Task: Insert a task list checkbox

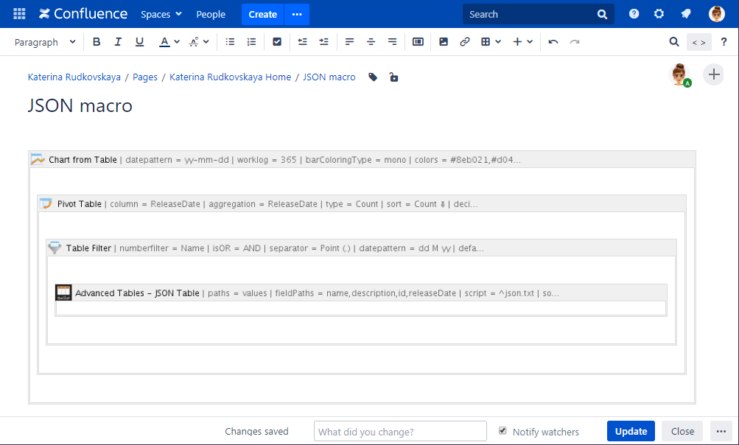Action: point(277,42)
